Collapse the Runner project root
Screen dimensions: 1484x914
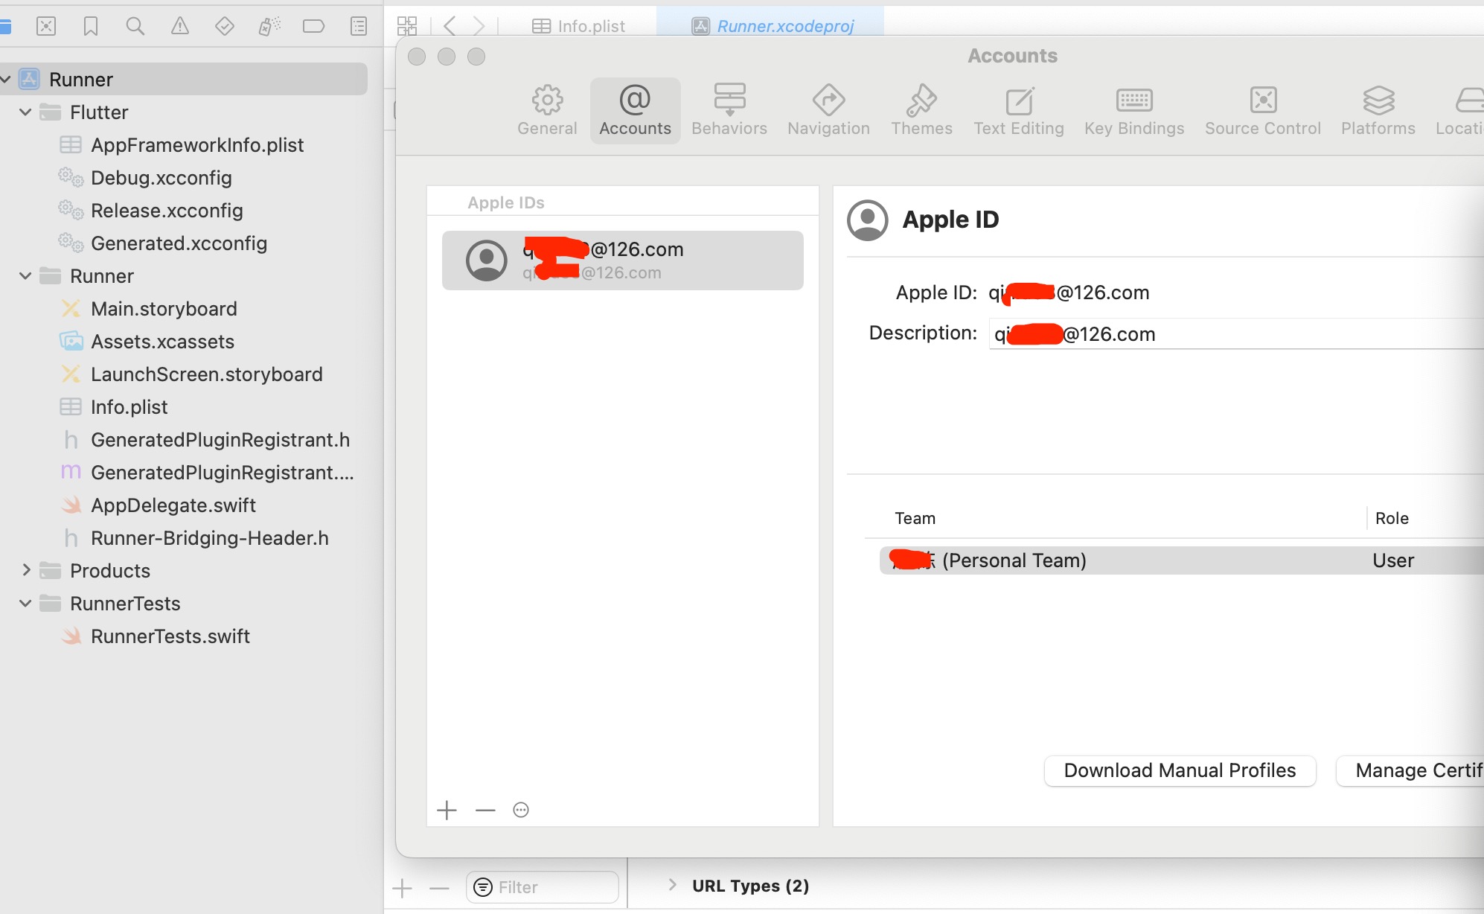click(x=6, y=79)
